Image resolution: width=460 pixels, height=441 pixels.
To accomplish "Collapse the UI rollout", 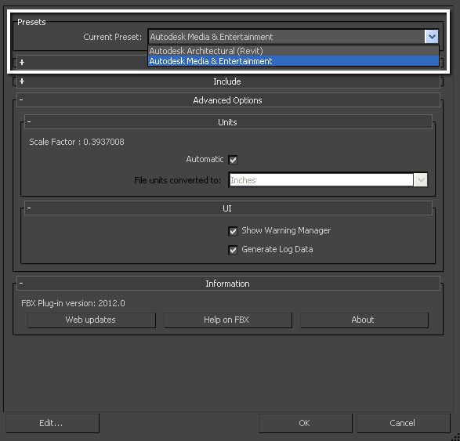I will [x=228, y=208].
